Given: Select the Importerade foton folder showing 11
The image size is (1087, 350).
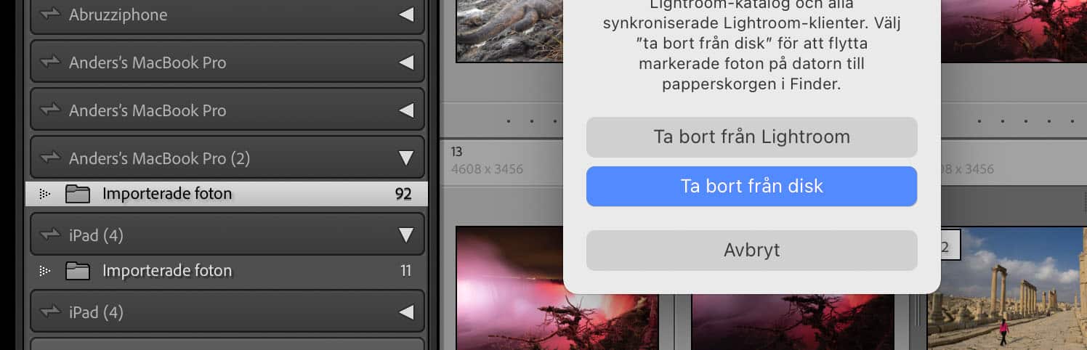Looking at the screenshot, I should pos(167,271).
